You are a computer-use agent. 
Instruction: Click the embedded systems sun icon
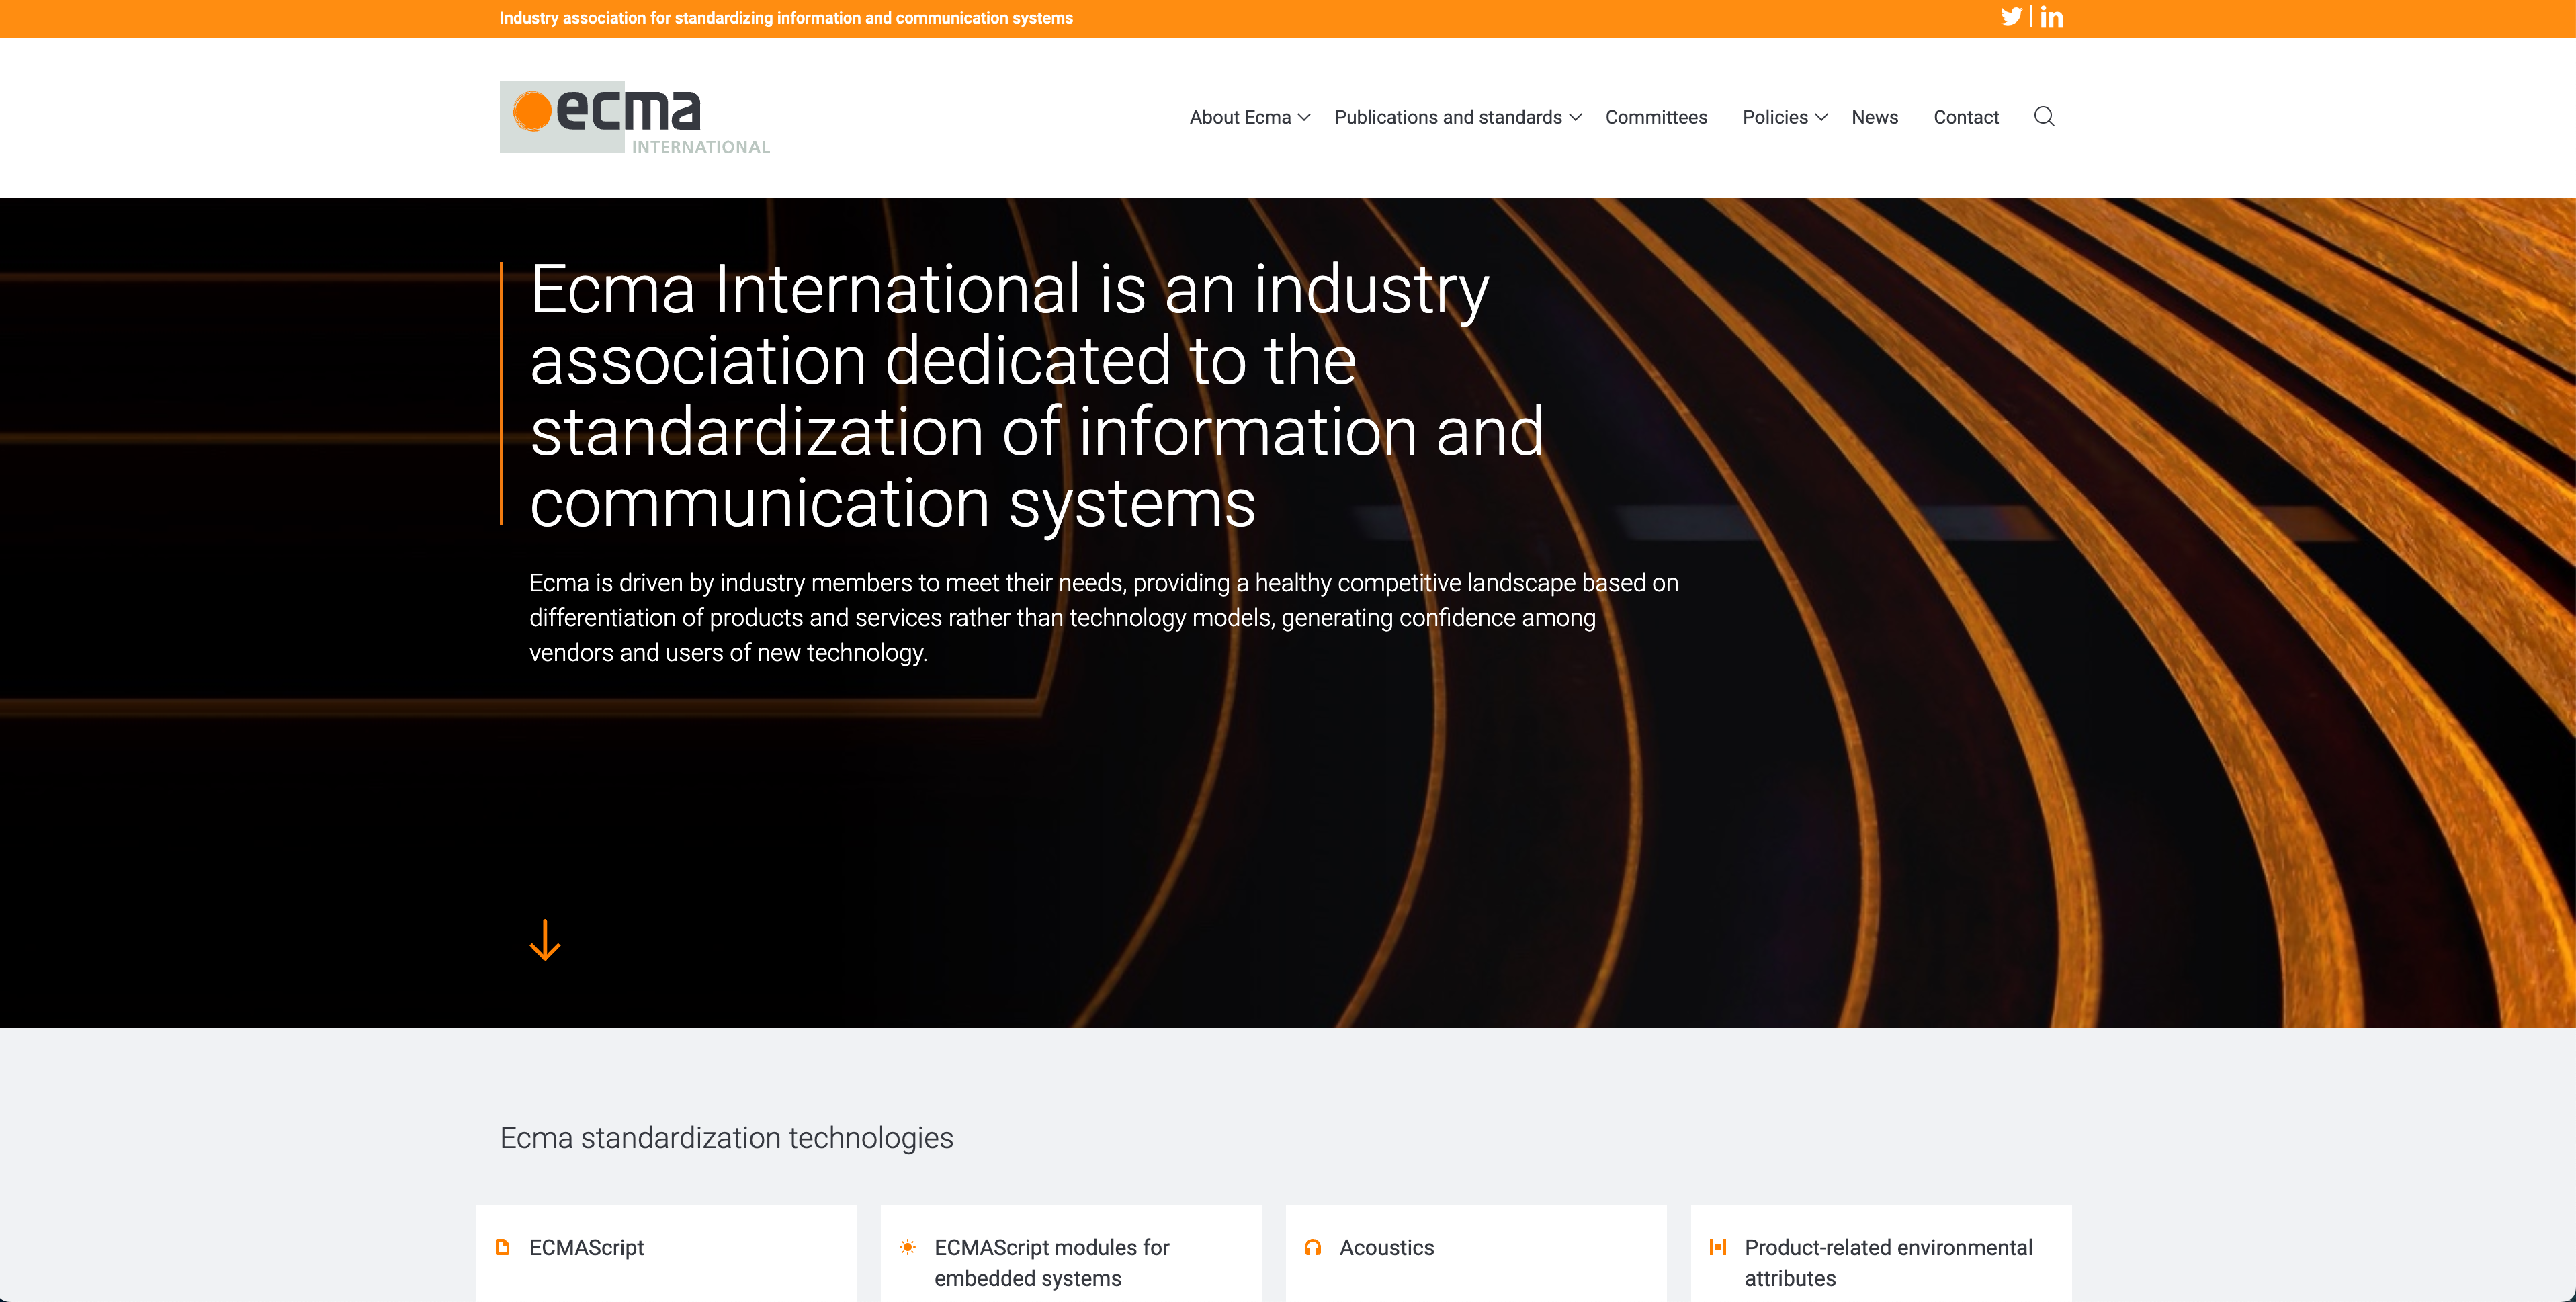(x=907, y=1247)
